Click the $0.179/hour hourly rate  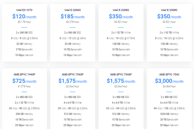point(24,22)
